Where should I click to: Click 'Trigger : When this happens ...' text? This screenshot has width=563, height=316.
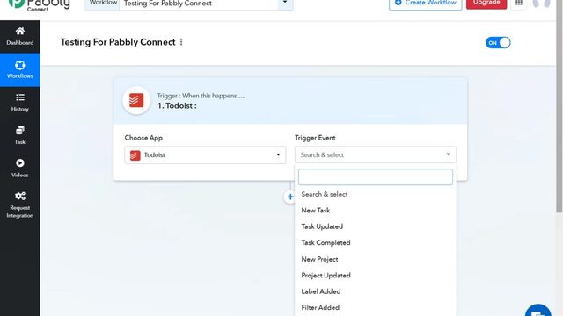(201, 96)
